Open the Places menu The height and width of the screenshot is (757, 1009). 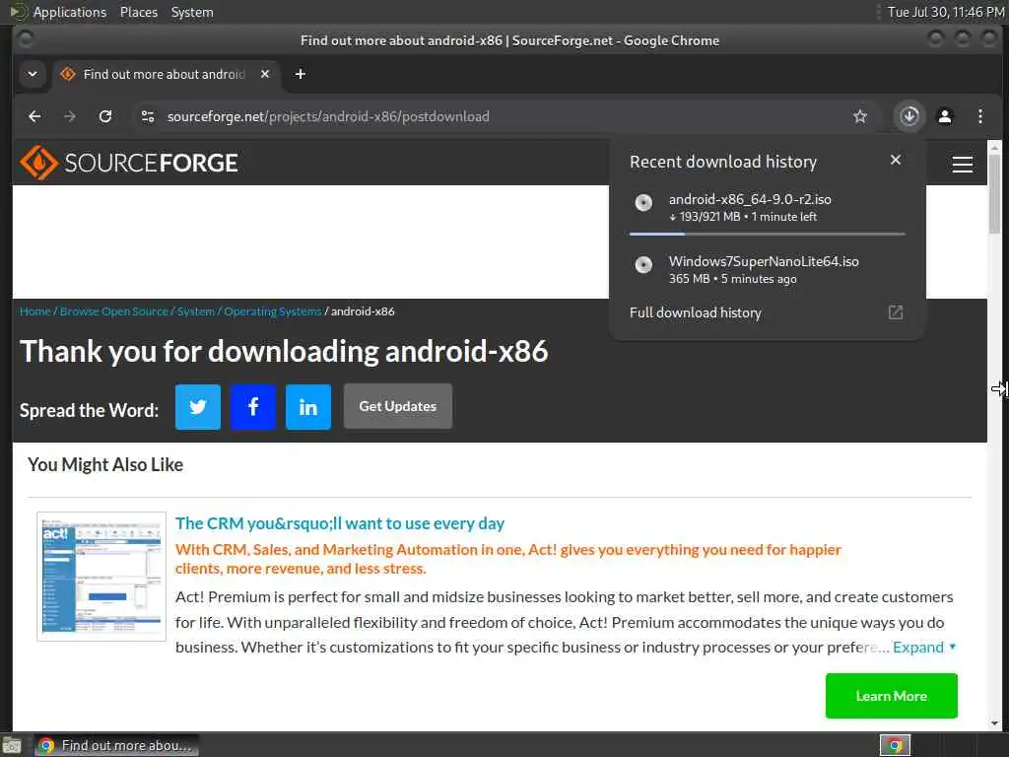[x=138, y=12]
